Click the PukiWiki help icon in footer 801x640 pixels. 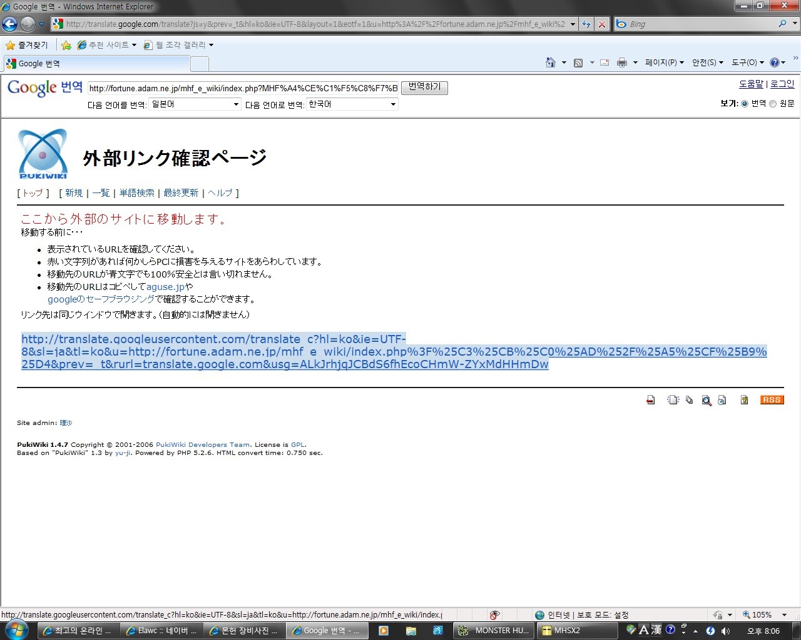[744, 400]
